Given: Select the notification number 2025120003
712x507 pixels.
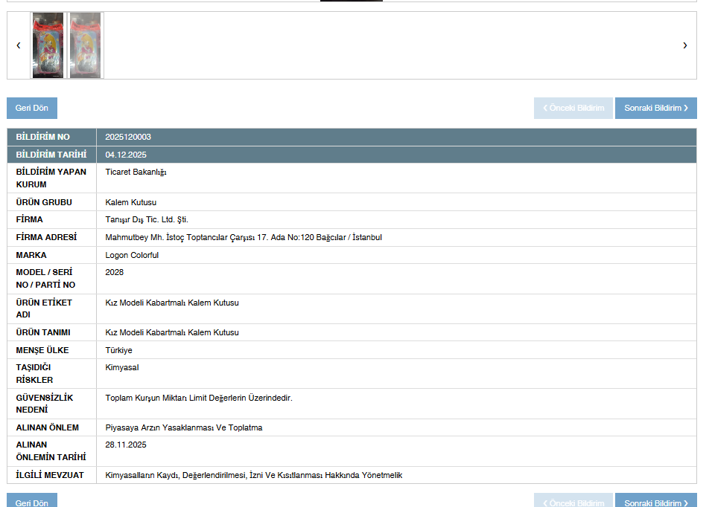Looking at the screenshot, I should coord(128,137).
